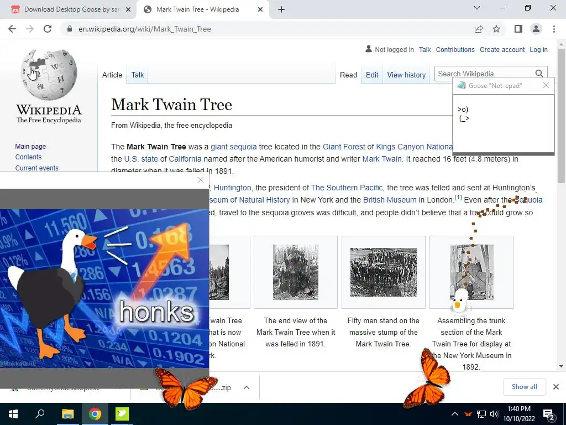Share this page icon in address bar
566x425 pixels.
pos(479,29)
